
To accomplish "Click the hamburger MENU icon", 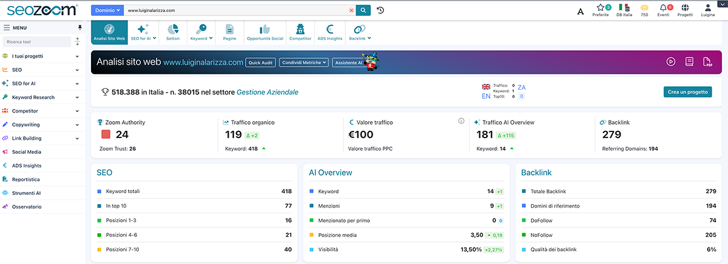I will coord(7,27).
